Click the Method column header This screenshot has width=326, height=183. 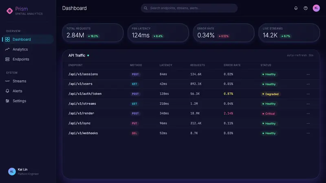pyautogui.click(x=136, y=65)
